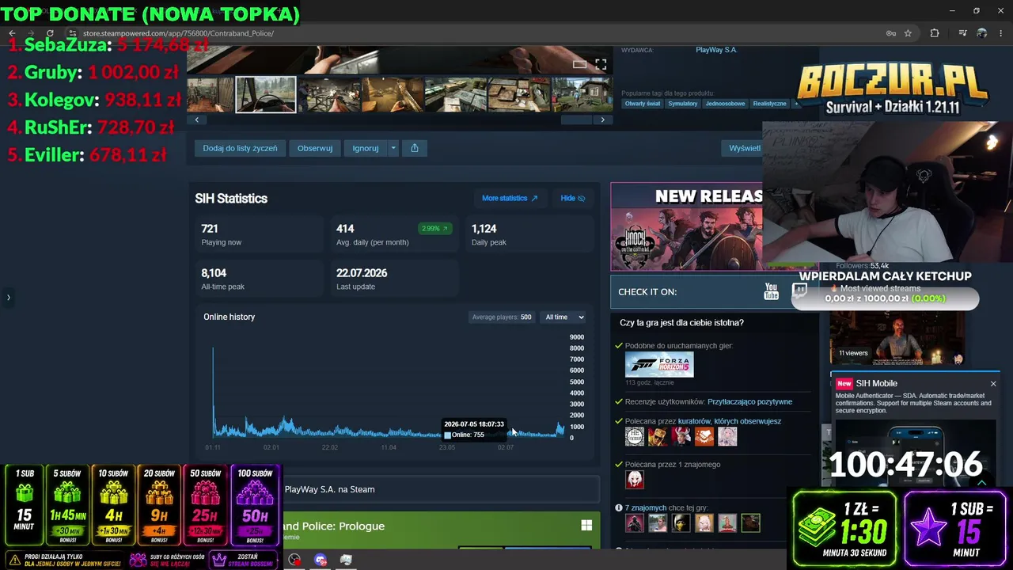Click the 'Average players: 500' label
Screen dimensions: 1013x570
pos(502,317)
